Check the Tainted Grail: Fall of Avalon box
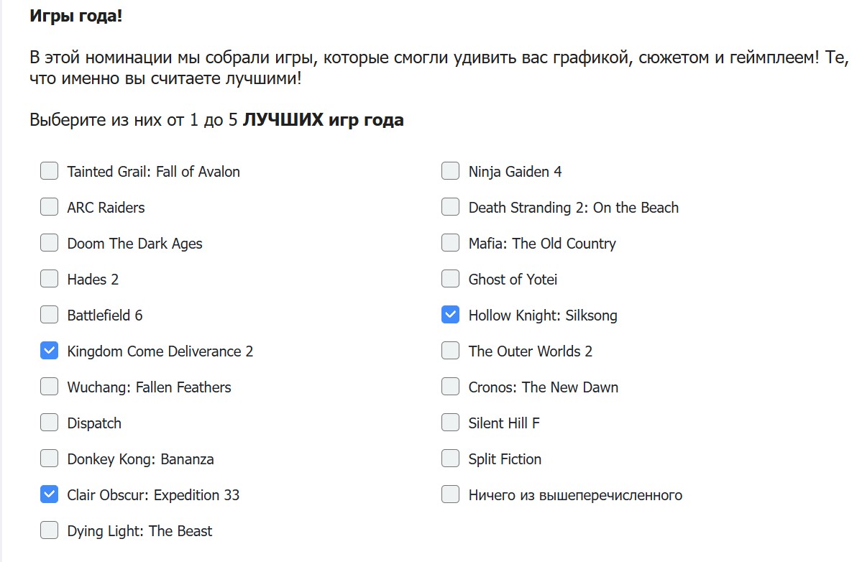Screen dimensions: 857x562 point(49,171)
